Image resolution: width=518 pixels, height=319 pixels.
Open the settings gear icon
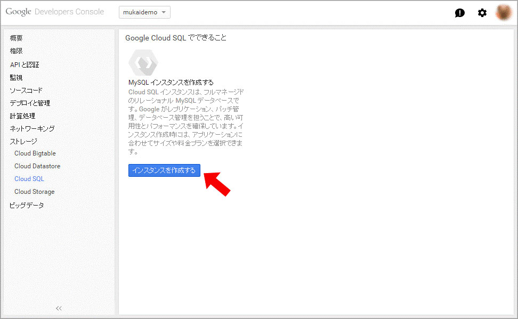[482, 13]
